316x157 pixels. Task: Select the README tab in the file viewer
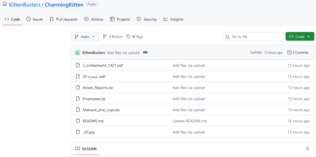(86, 149)
